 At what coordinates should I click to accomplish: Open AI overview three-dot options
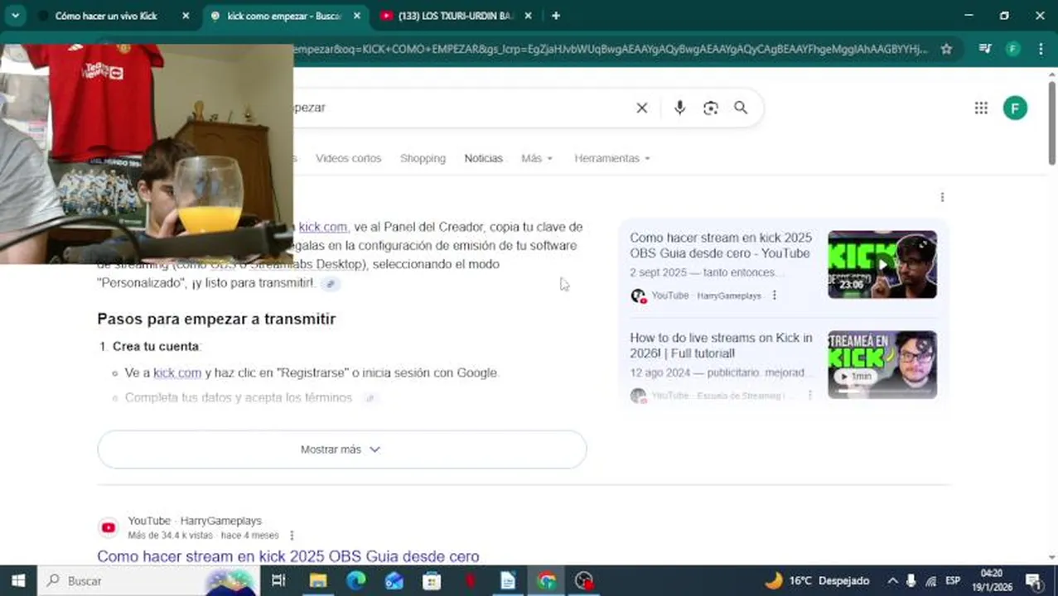point(942,197)
